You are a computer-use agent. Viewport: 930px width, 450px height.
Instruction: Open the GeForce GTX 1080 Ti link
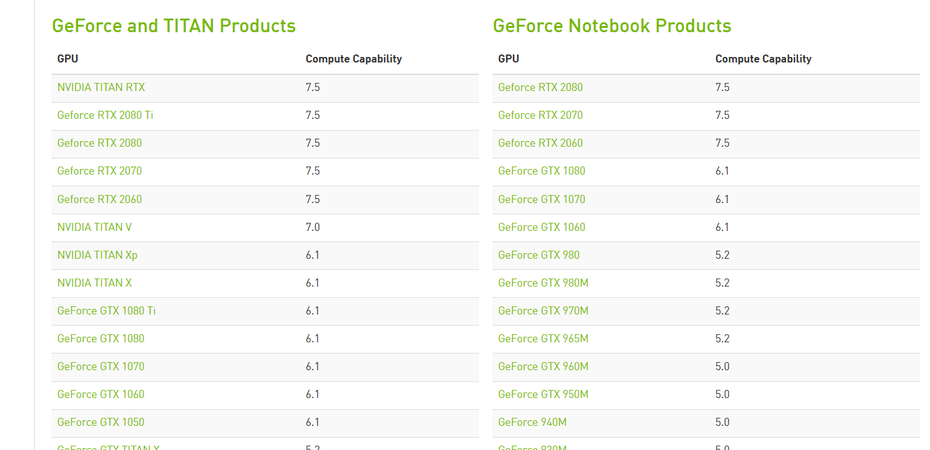coord(107,311)
